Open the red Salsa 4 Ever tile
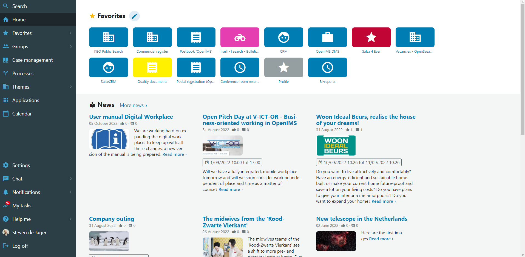 click(x=371, y=37)
